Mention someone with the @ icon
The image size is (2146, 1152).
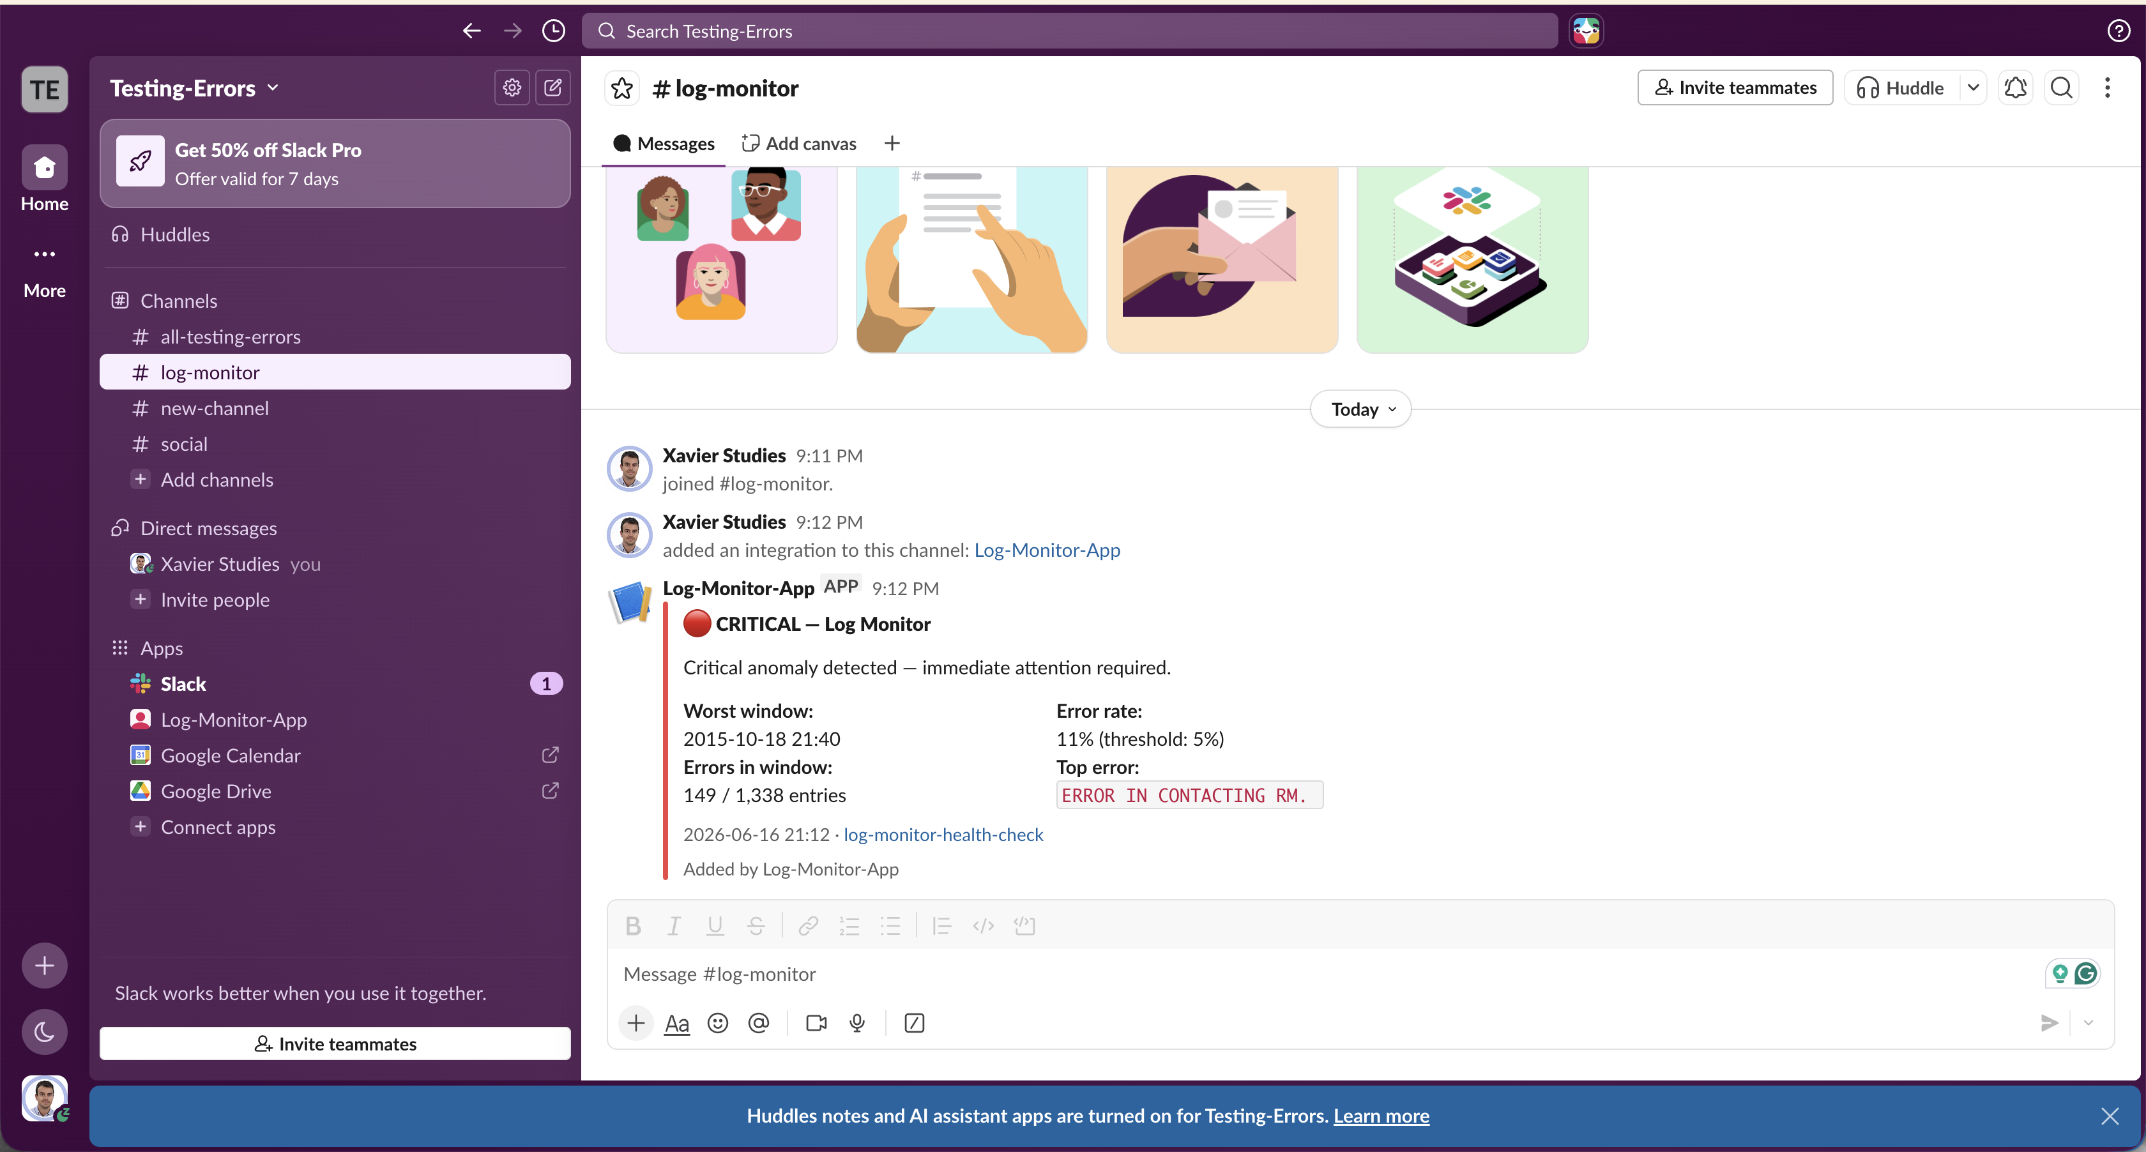coord(758,1023)
